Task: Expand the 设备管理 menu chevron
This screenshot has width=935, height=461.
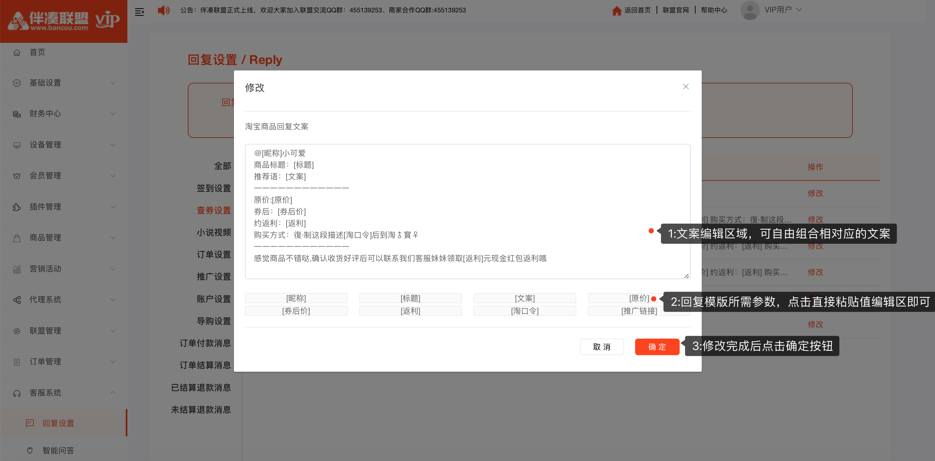Action: [113, 145]
